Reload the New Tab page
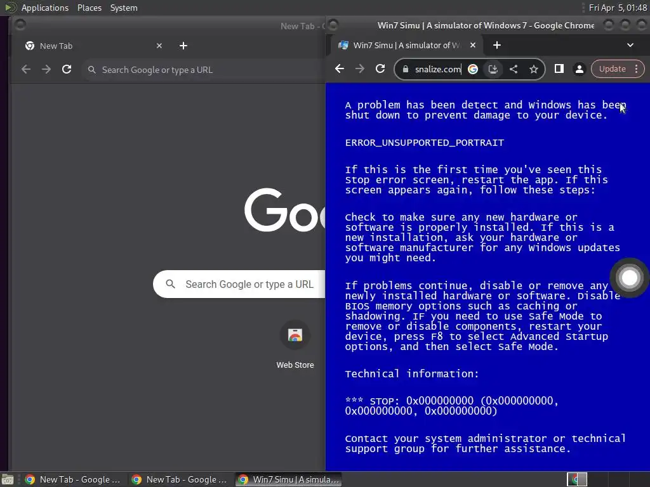Image resolution: width=650 pixels, height=487 pixels. 67,70
